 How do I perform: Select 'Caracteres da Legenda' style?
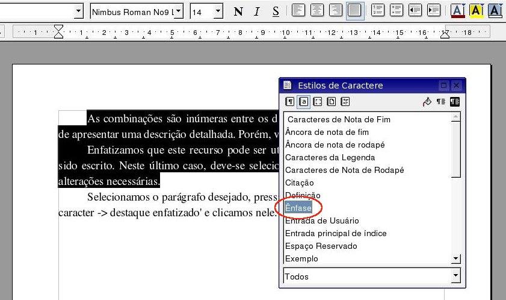pyautogui.click(x=330, y=157)
